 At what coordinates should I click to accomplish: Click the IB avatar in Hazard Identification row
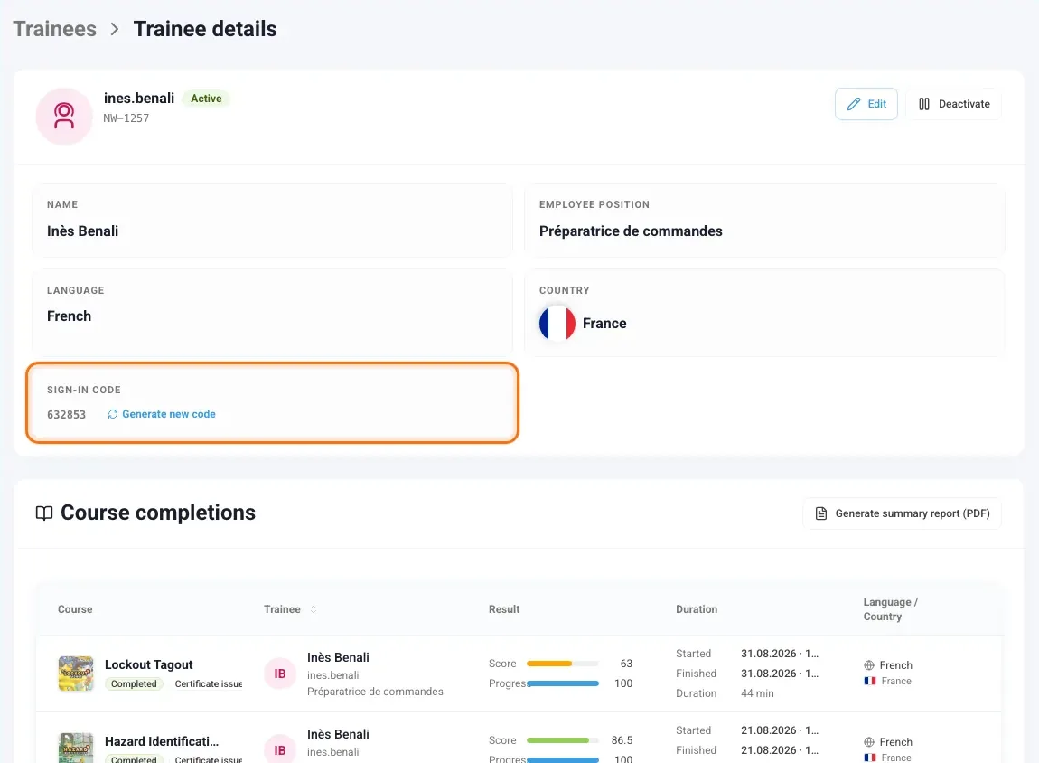pyautogui.click(x=280, y=749)
